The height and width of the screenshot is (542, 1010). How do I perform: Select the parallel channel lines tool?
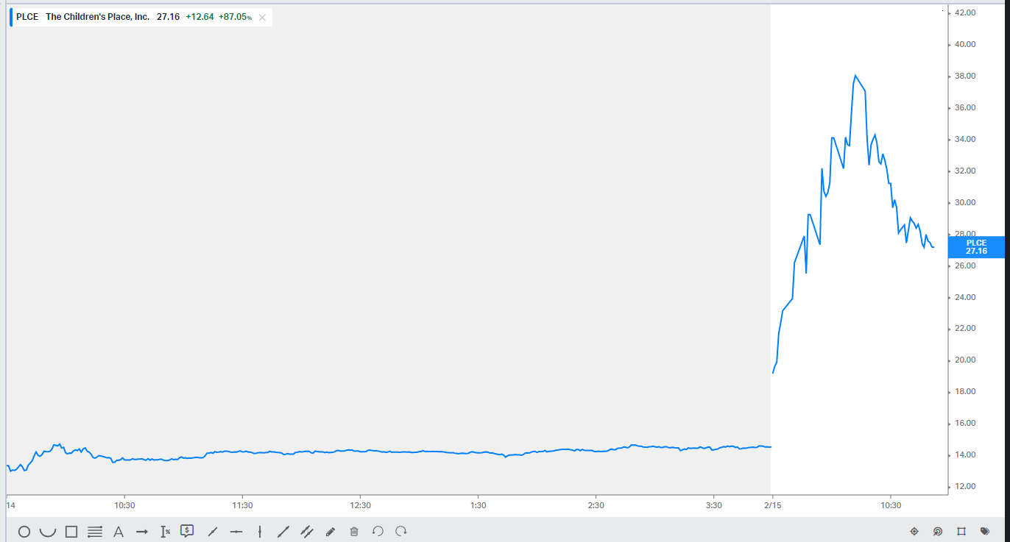click(307, 531)
